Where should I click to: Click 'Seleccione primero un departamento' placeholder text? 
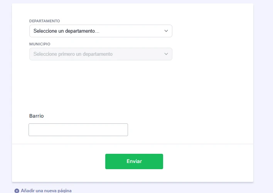(73, 54)
